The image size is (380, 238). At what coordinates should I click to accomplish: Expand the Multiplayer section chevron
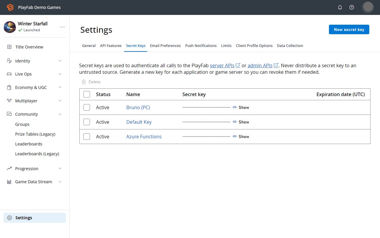[60, 101]
